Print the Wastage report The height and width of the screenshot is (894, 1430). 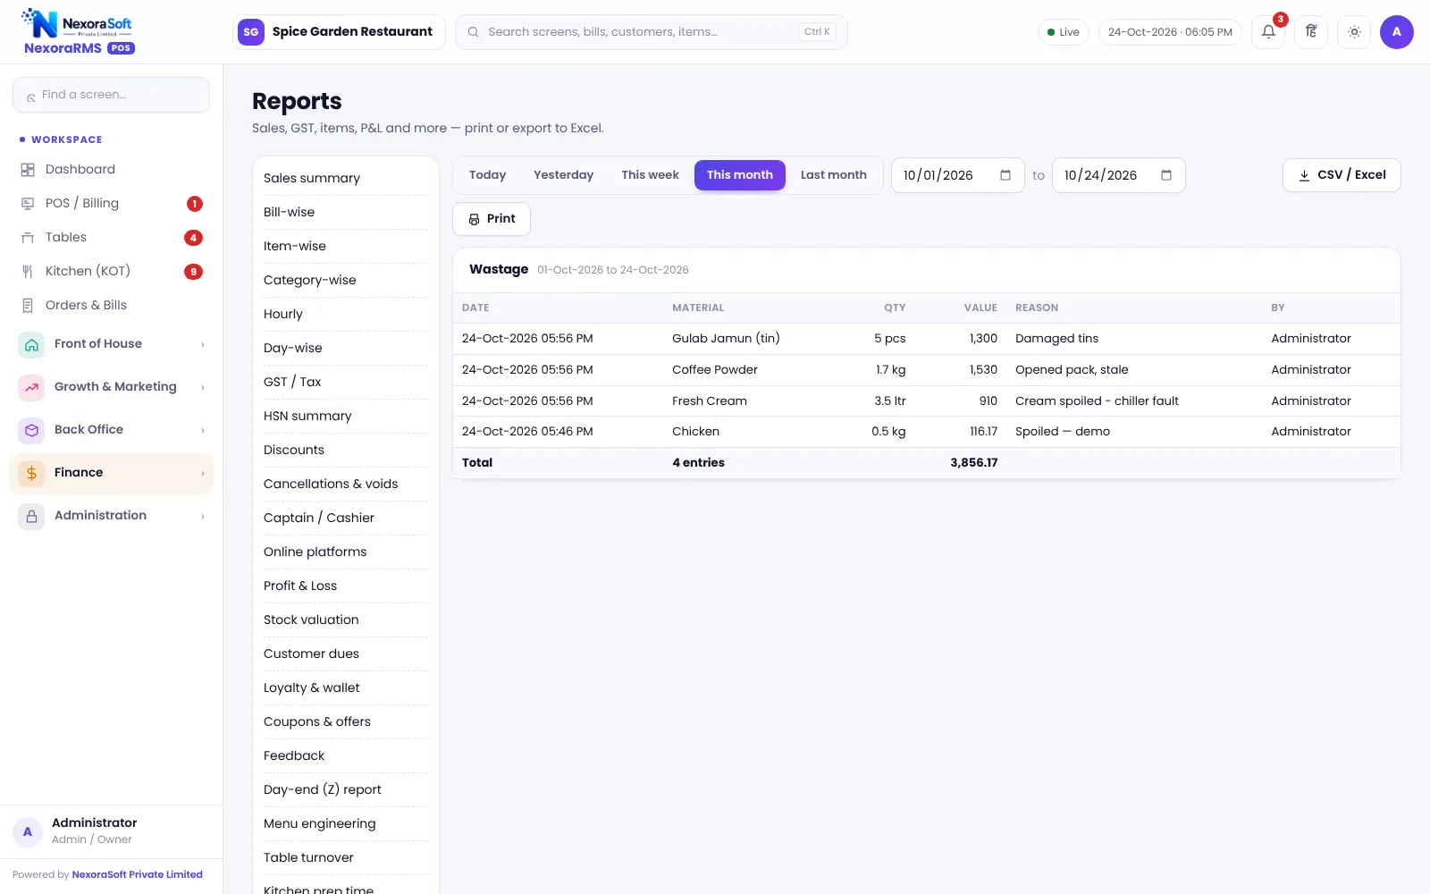492,219
